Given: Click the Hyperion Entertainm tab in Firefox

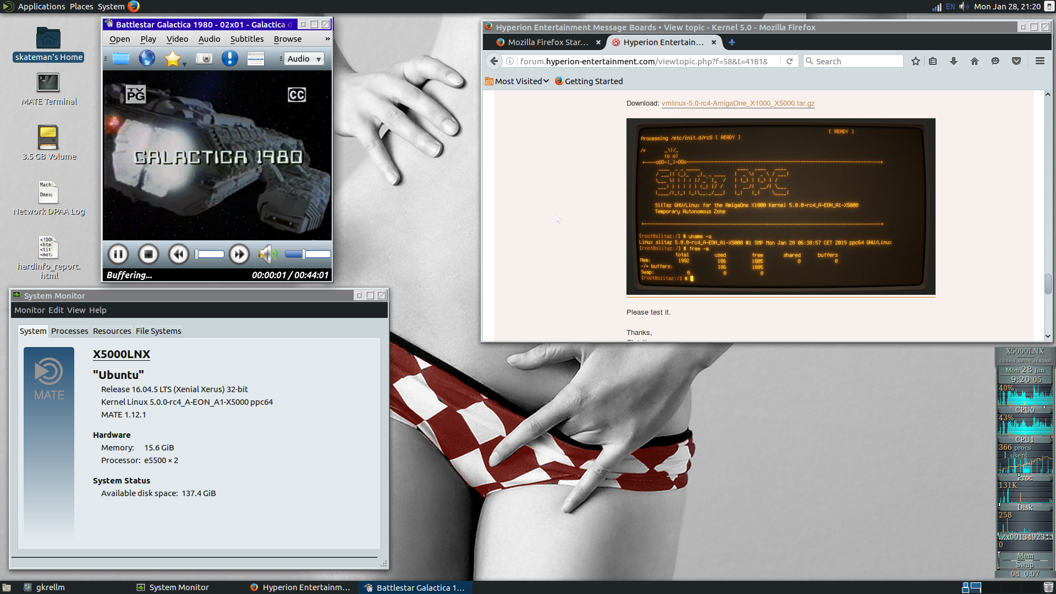Looking at the screenshot, I should tap(662, 42).
